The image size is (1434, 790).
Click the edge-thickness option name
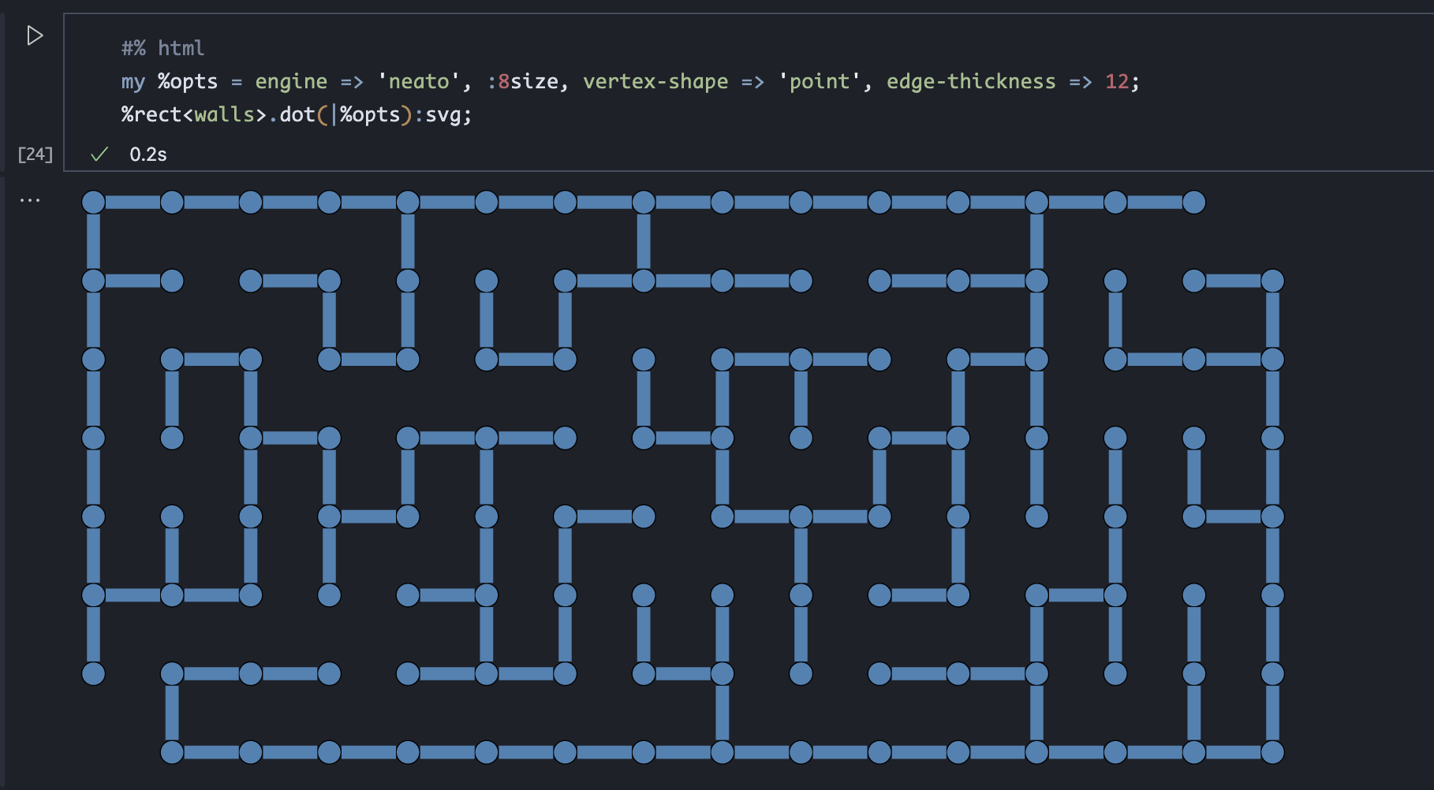970,81
